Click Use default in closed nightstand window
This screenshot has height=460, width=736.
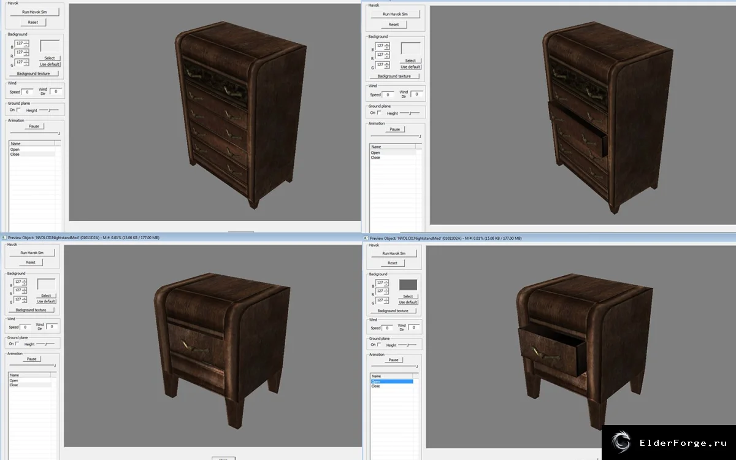[x=46, y=301]
